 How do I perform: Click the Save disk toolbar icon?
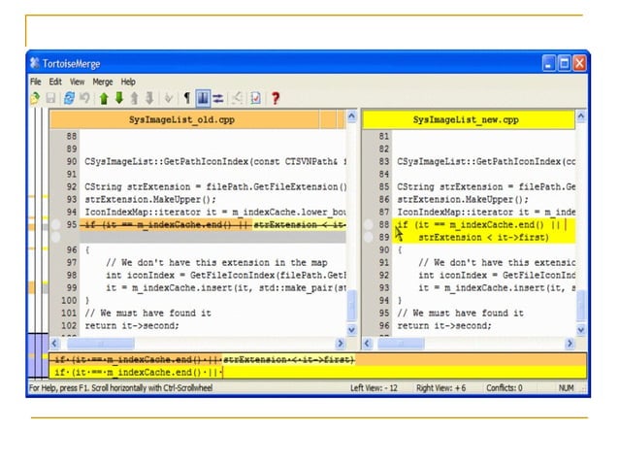click(49, 98)
